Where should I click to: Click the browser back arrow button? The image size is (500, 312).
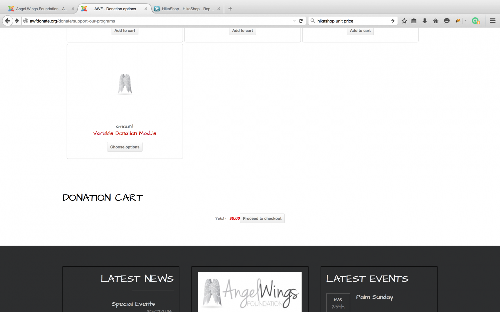[7, 21]
